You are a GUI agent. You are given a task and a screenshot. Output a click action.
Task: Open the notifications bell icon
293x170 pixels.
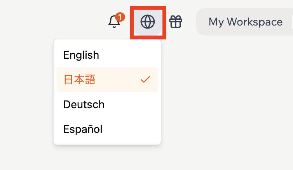tap(114, 22)
